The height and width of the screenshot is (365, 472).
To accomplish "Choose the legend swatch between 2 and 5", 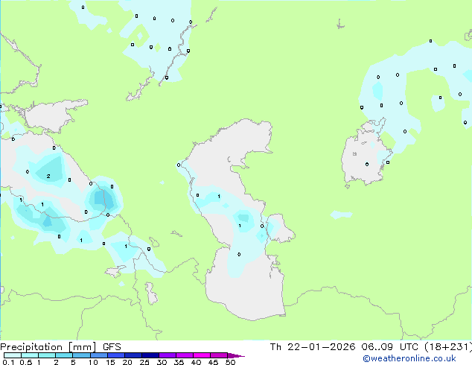I will click(64, 355).
